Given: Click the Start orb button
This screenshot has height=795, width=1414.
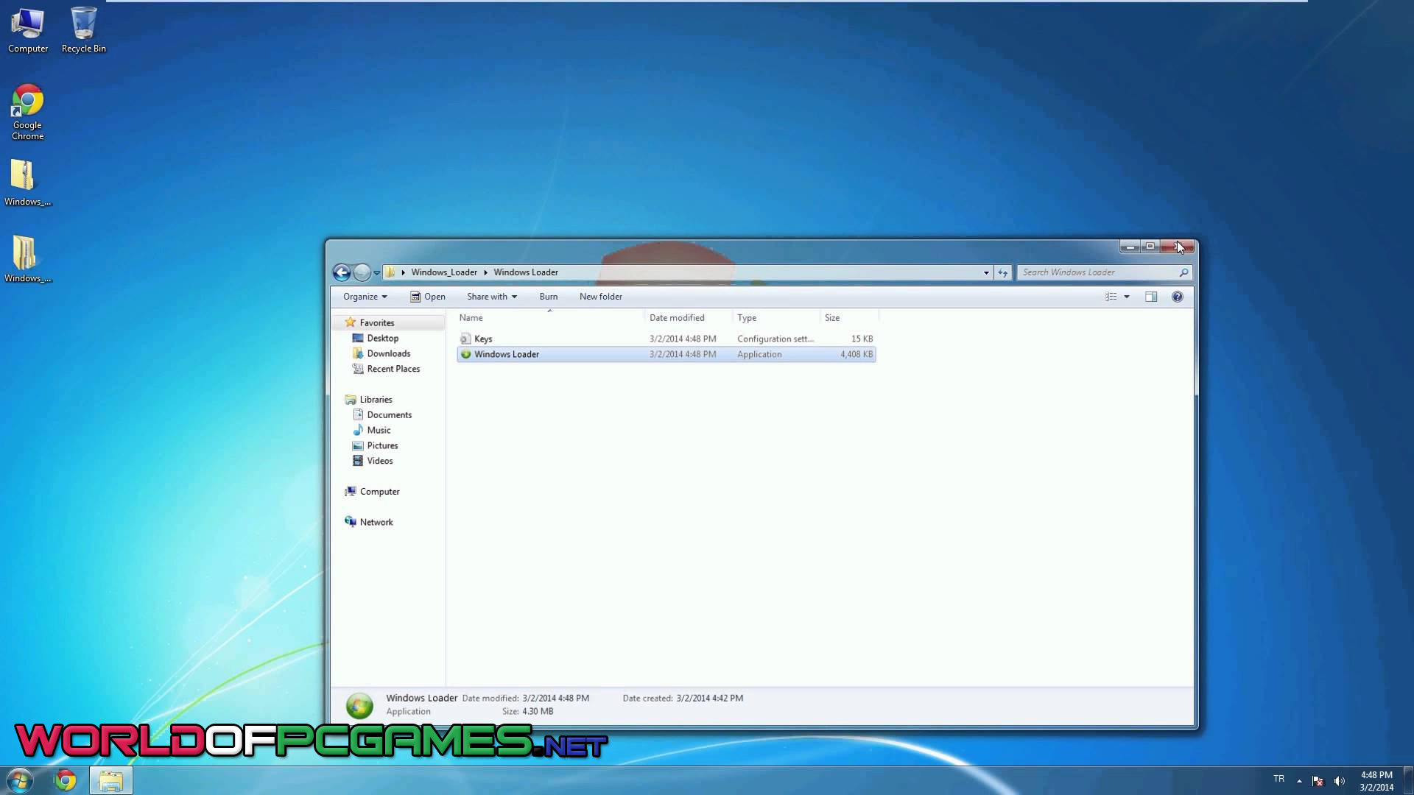Looking at the screenshot, I should point(19,780).
